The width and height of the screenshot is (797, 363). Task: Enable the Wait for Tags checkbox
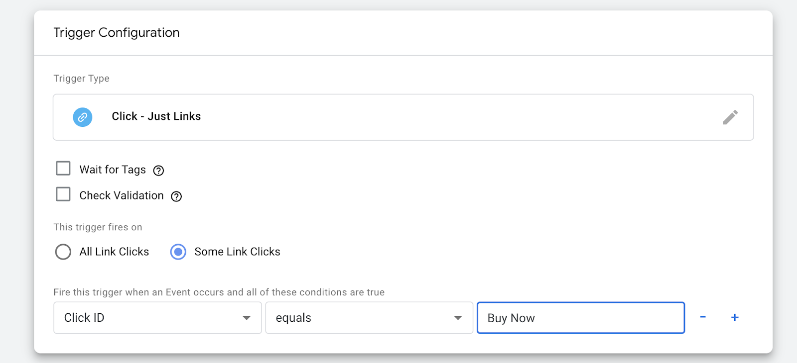63,169
